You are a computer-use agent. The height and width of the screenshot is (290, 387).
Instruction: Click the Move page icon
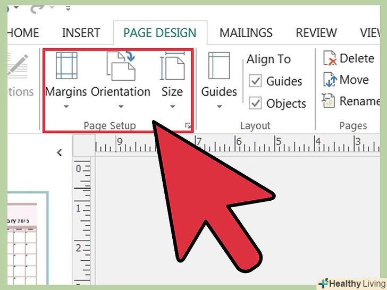click(330, 80)
